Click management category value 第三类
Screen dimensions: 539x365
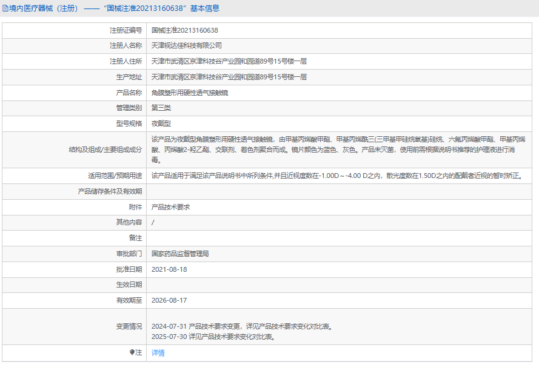(161, 108)
